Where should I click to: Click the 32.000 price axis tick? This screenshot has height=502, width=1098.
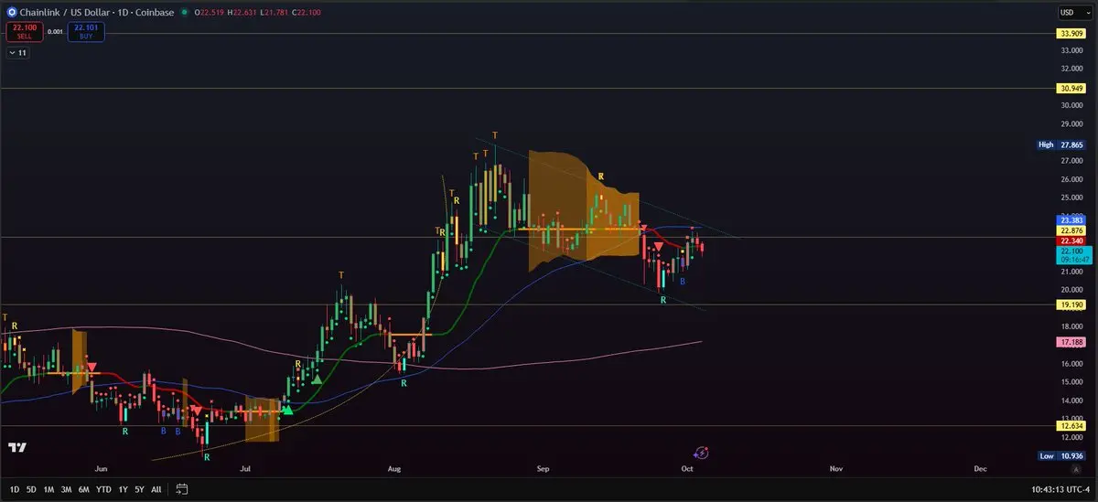pyautogui.click(x=1072, y=69)
